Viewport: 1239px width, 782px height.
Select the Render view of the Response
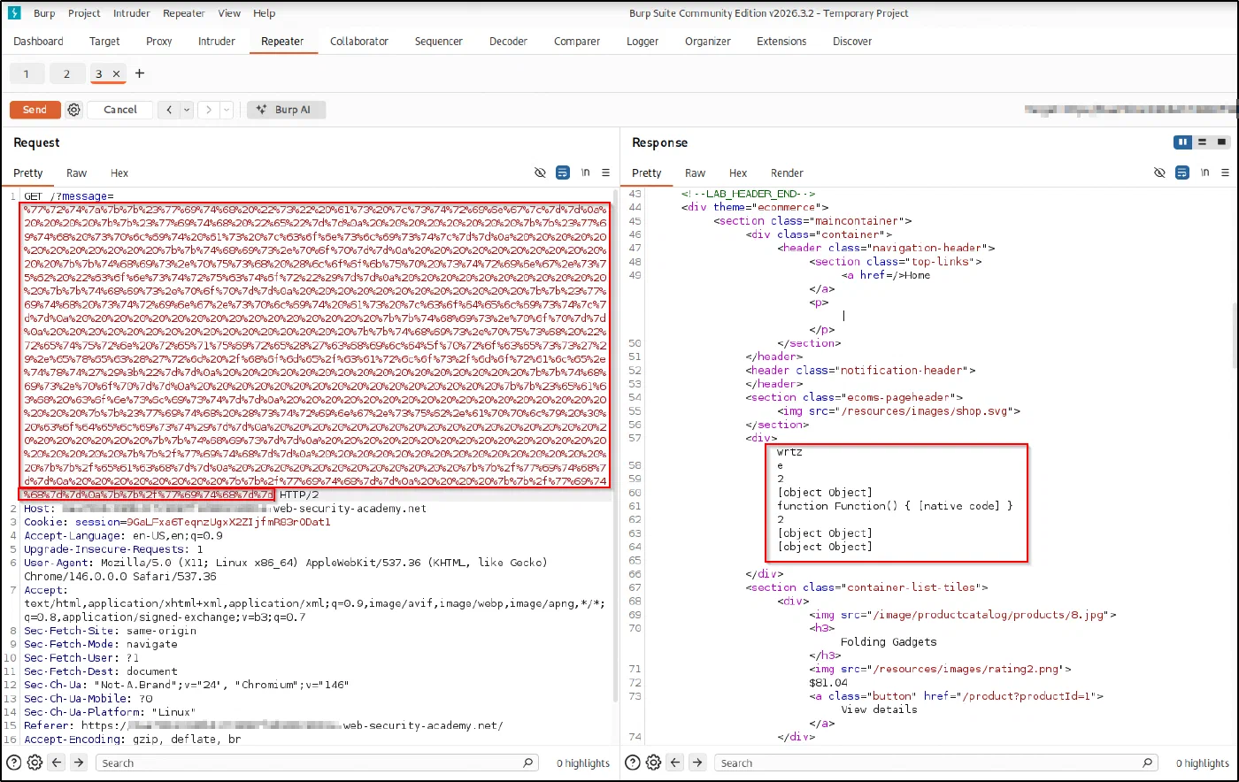(787, 172)
